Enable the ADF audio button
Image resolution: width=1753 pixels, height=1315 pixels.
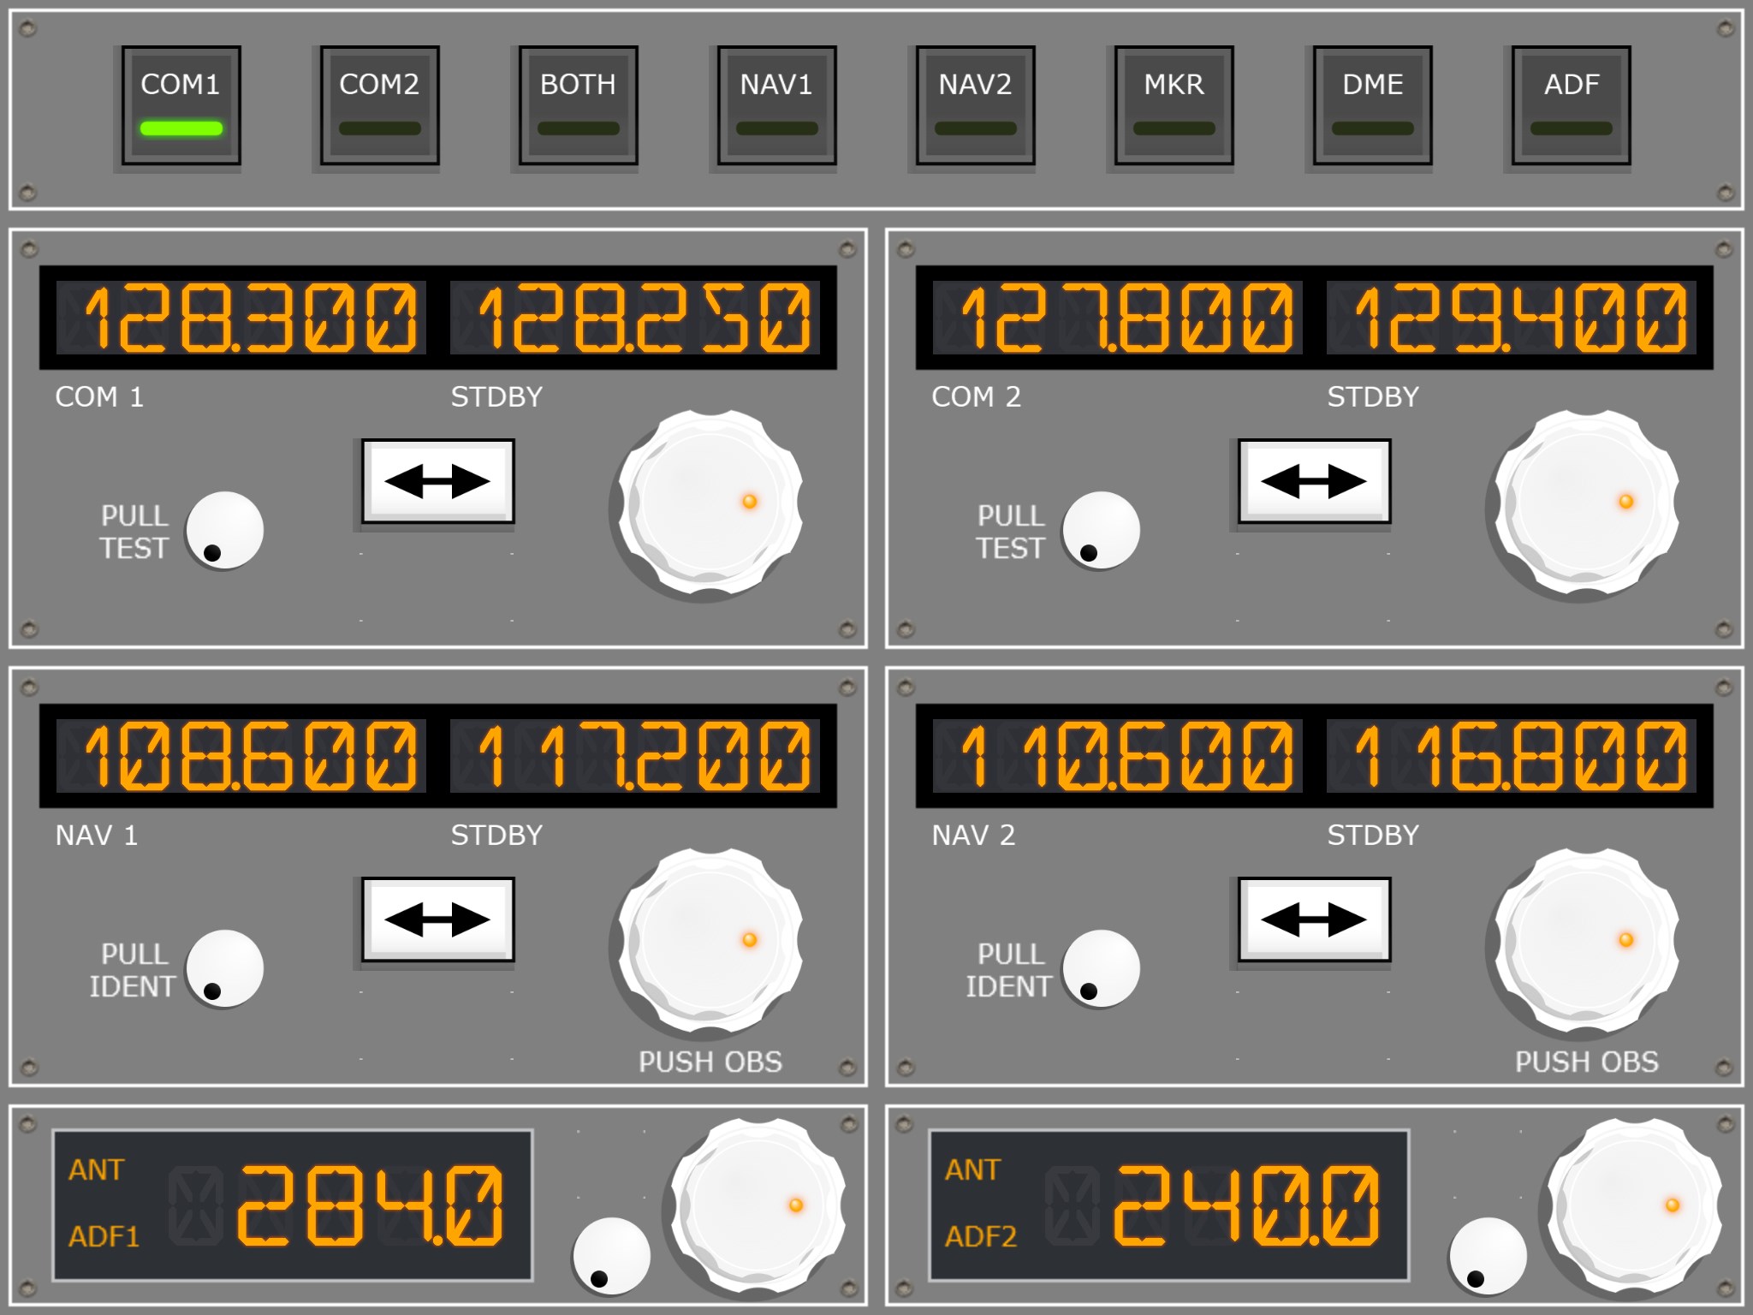1571,105
